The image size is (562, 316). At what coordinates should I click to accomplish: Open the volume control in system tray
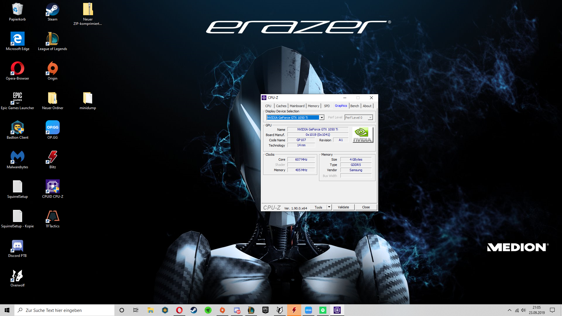(x=523, y=310)
